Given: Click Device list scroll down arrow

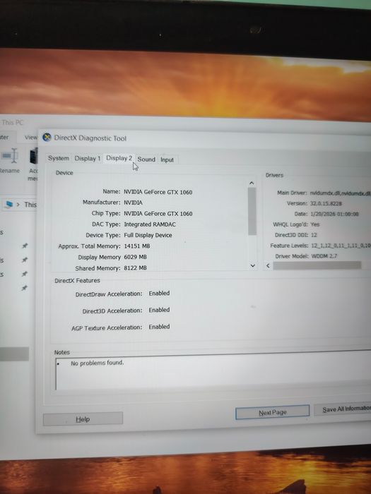Looking at the screenshot, I should point(252,265).
